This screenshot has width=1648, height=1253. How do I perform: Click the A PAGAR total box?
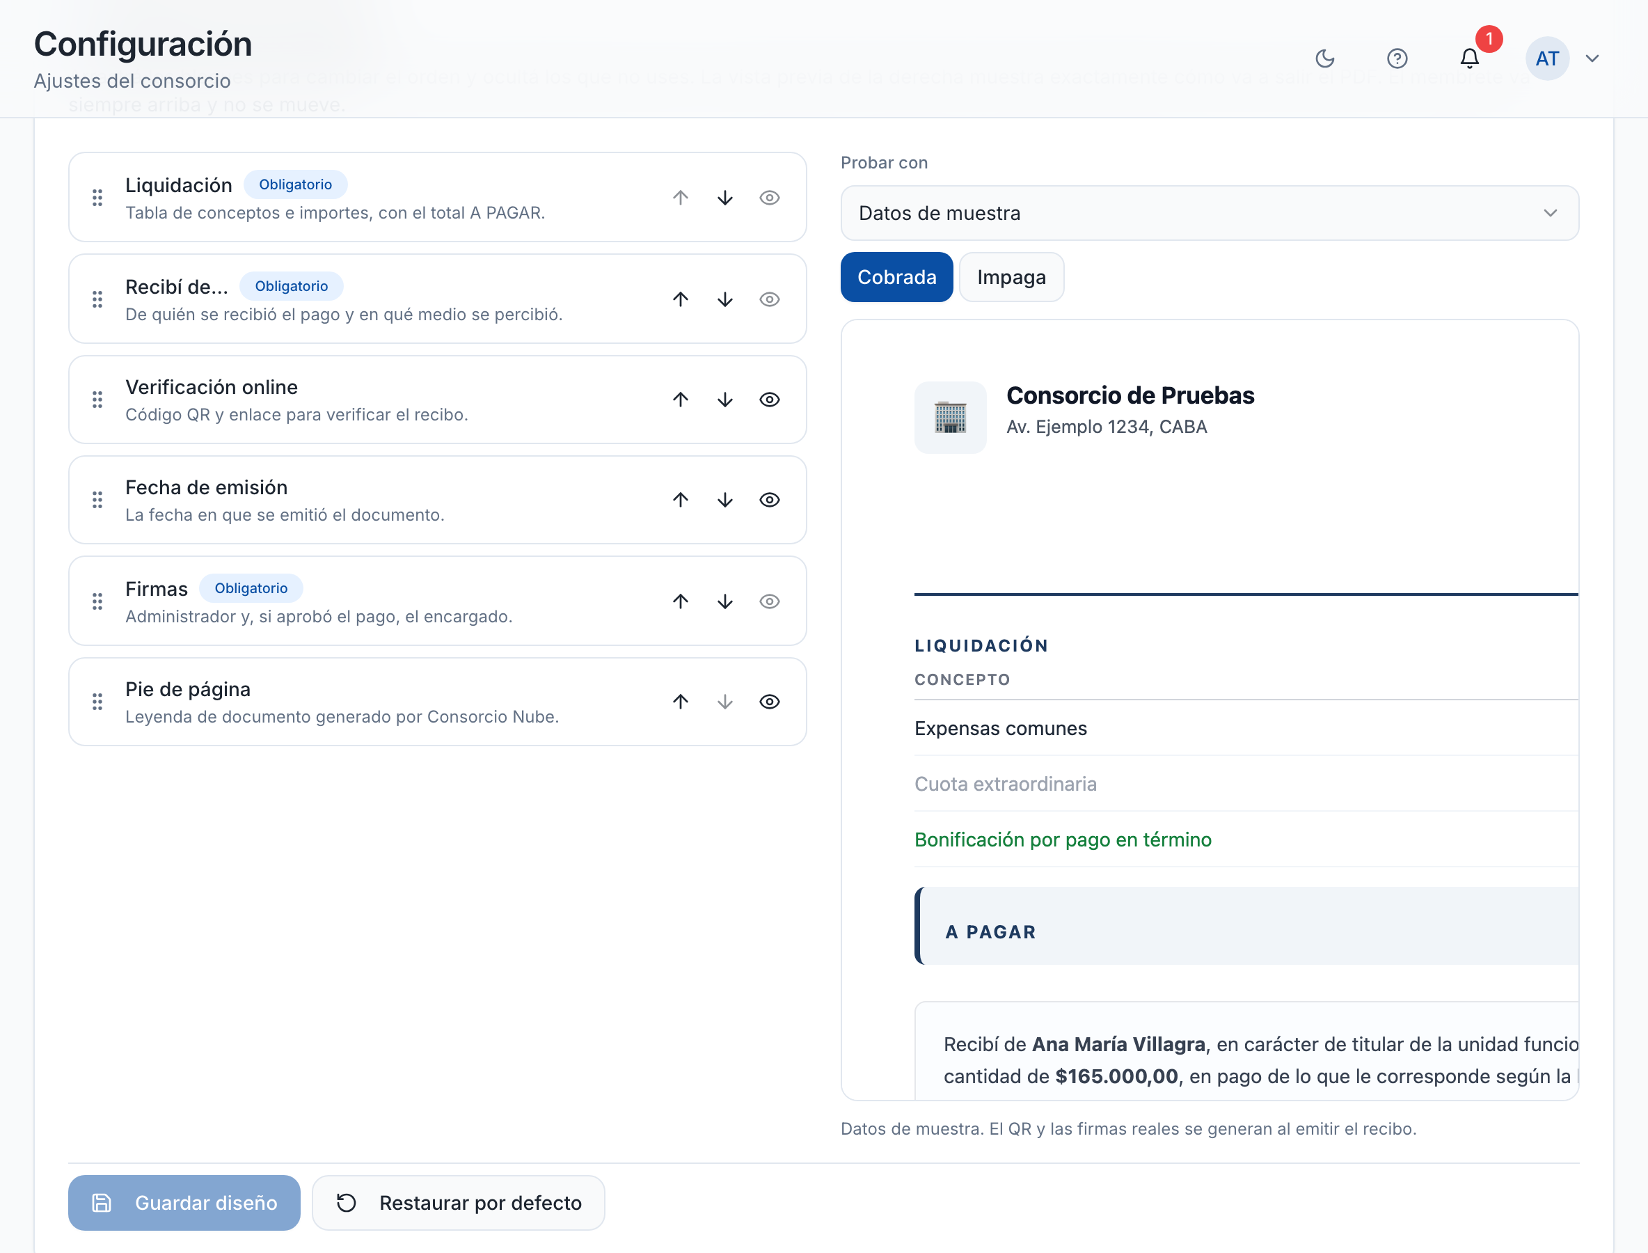pyautogui.click(x=1246, y=926)
